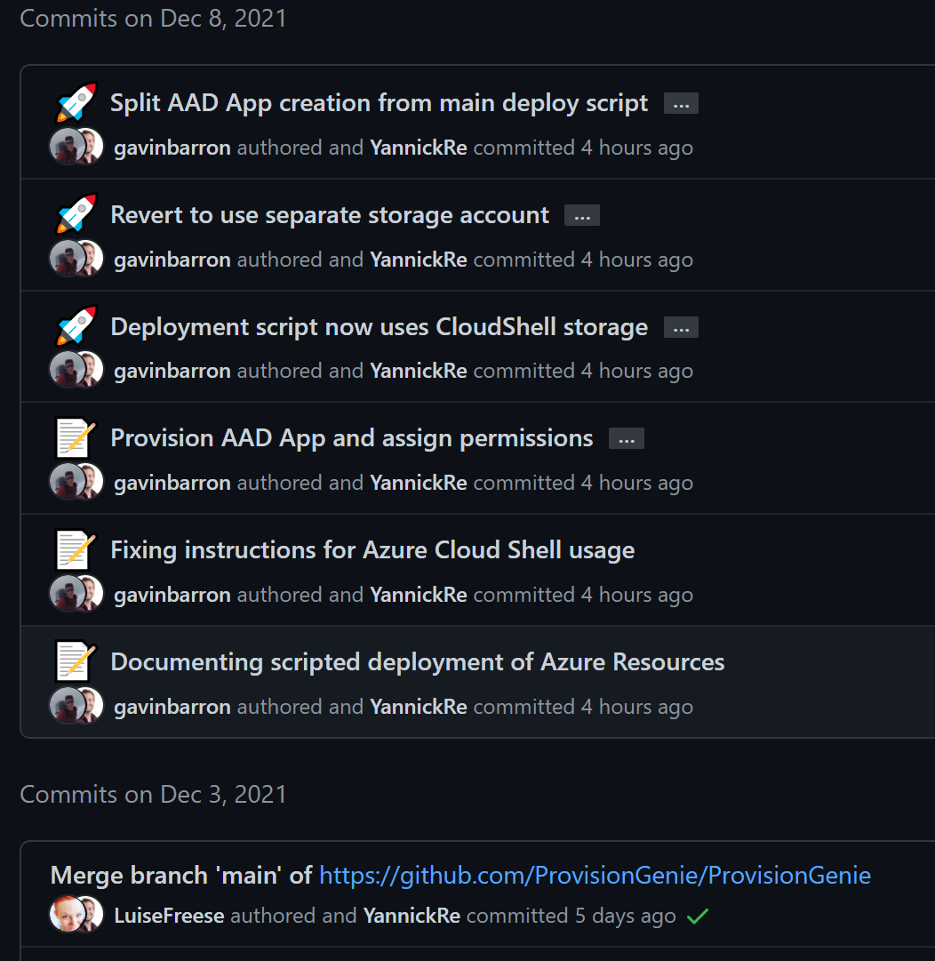Open gavinbarron profile on 'Split AAD App' commit

pyautogui.click(x=172, y=148)
